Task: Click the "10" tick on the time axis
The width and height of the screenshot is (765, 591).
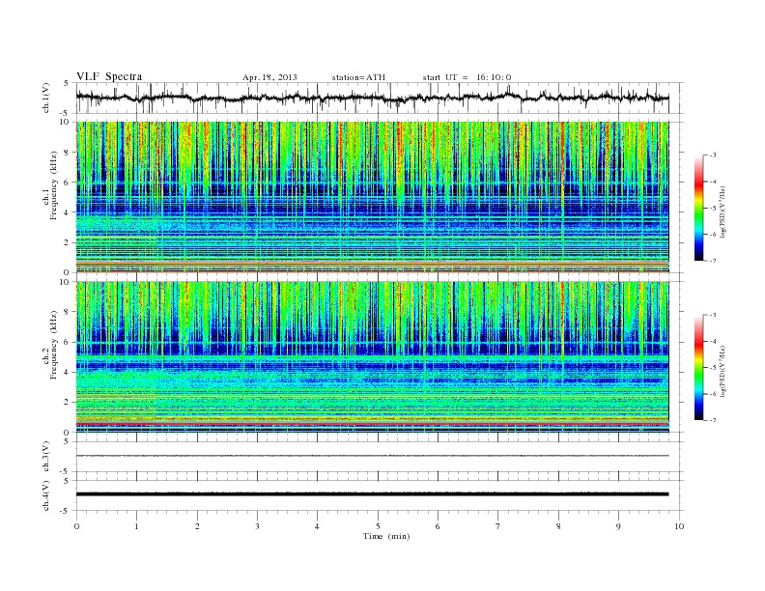Action: tap(679, 526)
